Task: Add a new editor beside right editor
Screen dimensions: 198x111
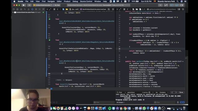Action: click(183, 9)
